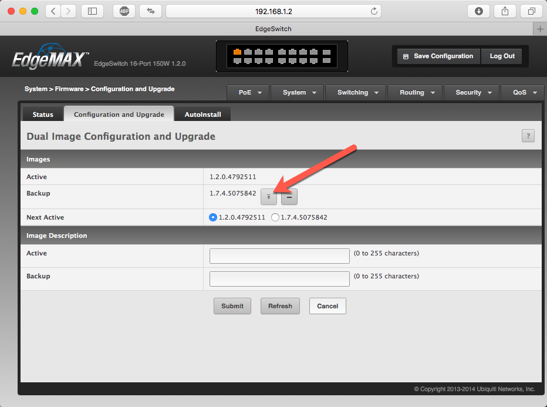Click the orange active port icon
This screenshot has width=547, height=407.
(237, 52)
